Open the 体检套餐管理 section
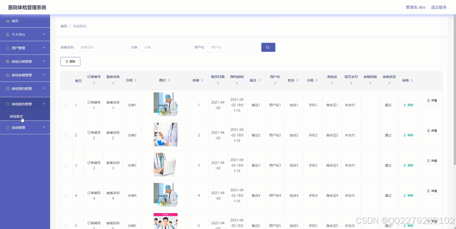The image size is (456, 229). click(x=21, y=75)
